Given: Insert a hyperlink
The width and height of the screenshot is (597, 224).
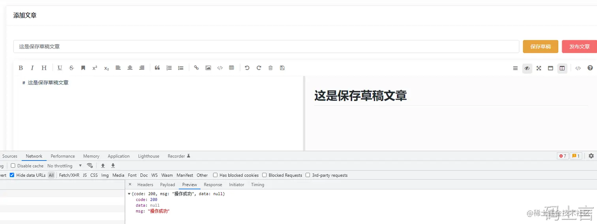Looking at the screenshot, I should (x=196, y=68).
